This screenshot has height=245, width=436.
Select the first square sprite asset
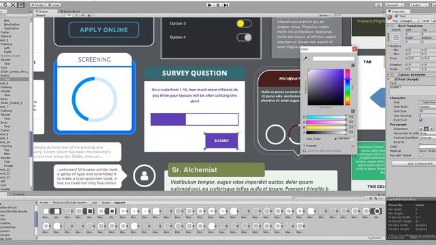point(46,212)
